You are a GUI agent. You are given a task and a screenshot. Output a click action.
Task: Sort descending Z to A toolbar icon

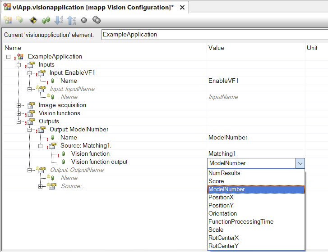[x=72, y=20]
